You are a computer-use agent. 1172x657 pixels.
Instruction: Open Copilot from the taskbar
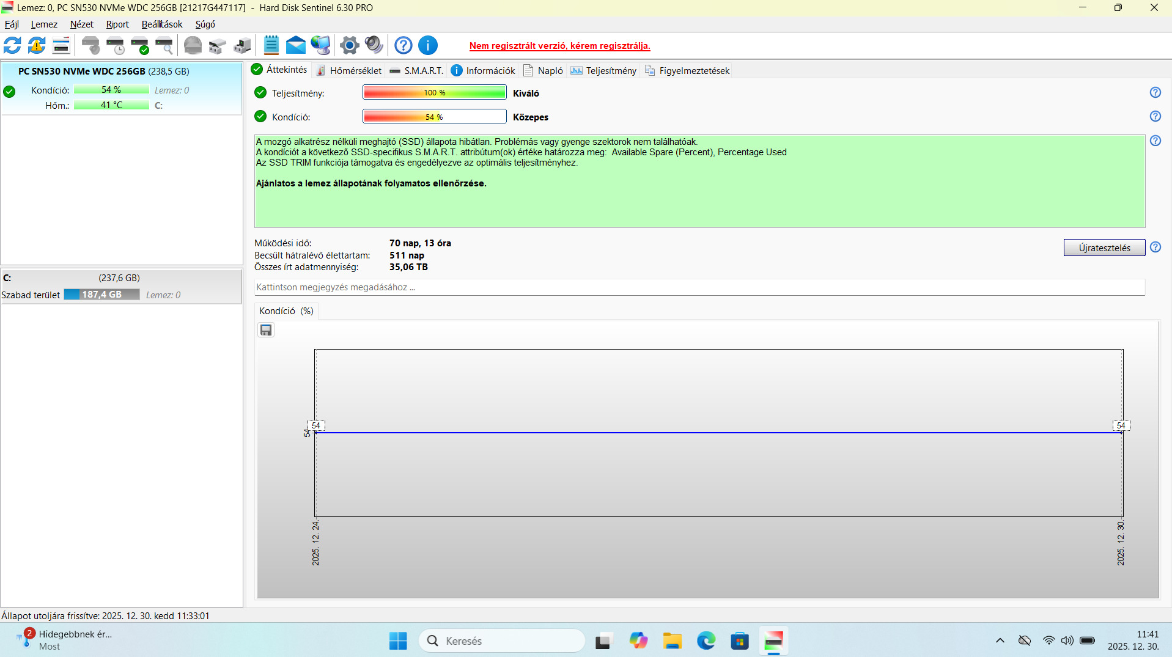tap(639, 640)
